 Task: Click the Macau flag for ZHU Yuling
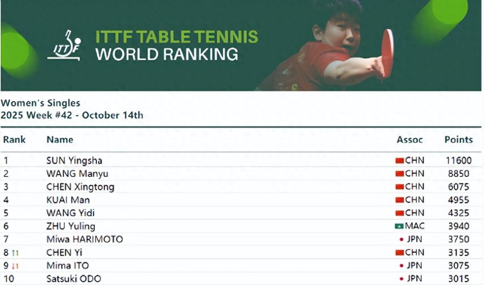399,226
